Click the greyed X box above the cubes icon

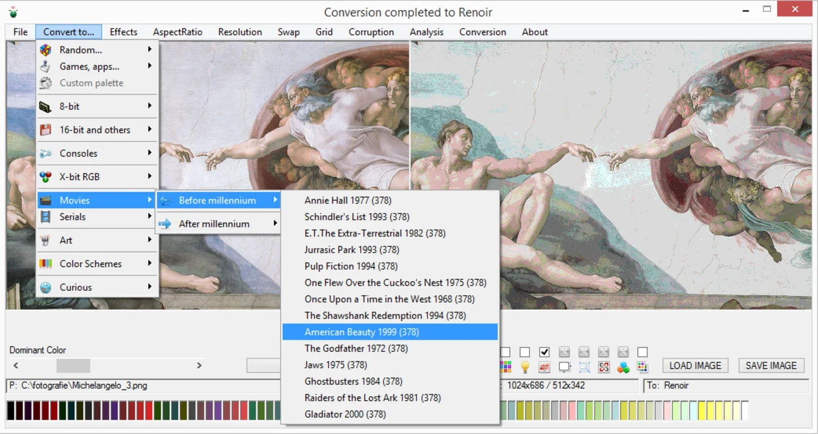click(623, 352)
